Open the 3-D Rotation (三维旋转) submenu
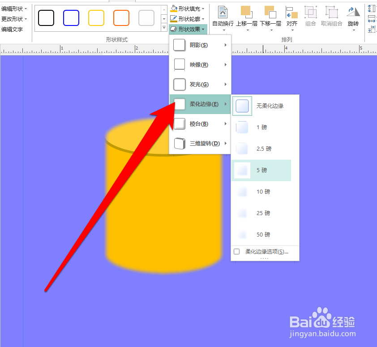Image resolution: width=377 pixels, height=347 pixels. 200,144
